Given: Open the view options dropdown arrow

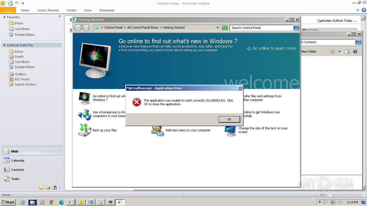Looking at the screenshot, I should click(x=339, y=51).
